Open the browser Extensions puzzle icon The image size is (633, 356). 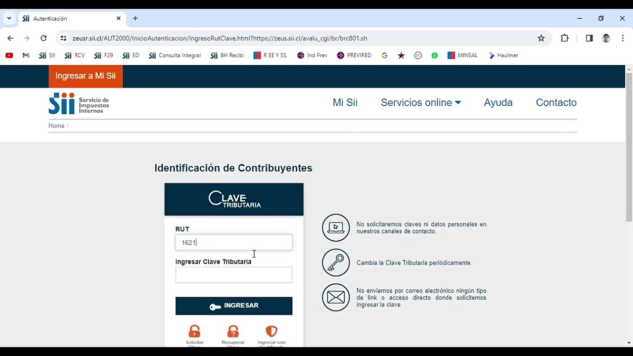564,38
